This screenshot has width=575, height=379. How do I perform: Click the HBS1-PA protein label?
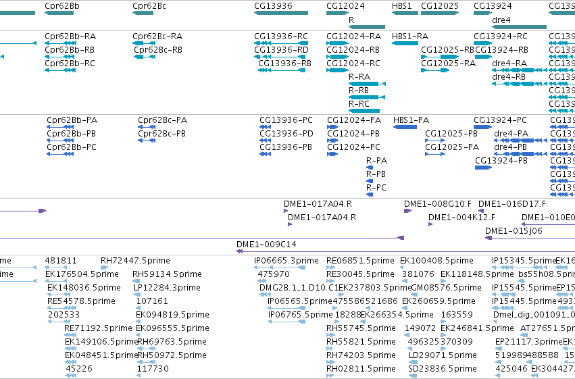411,120
